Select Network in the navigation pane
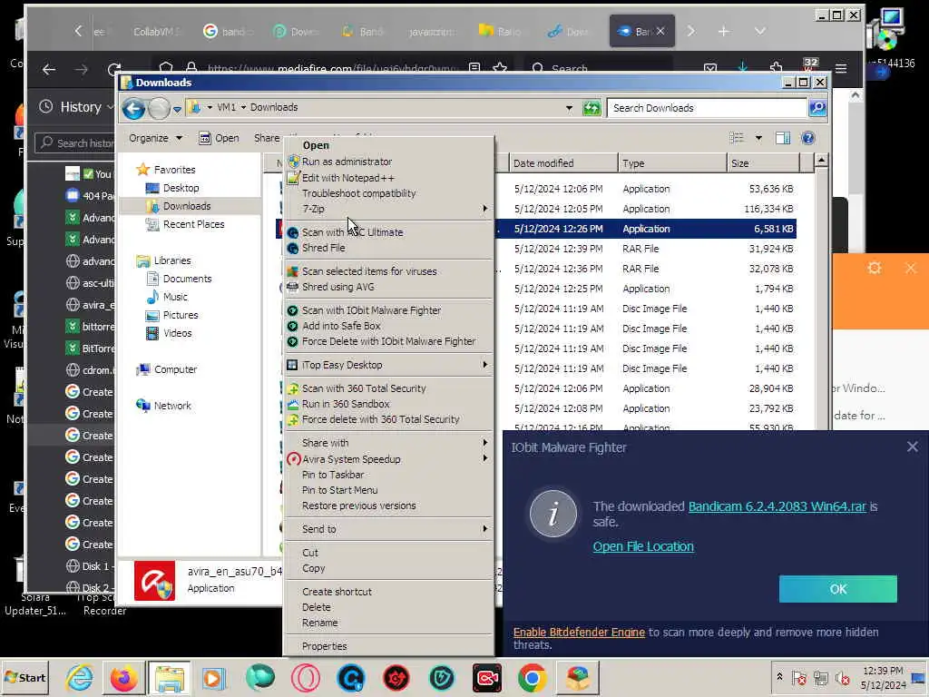 coord(172,406)
